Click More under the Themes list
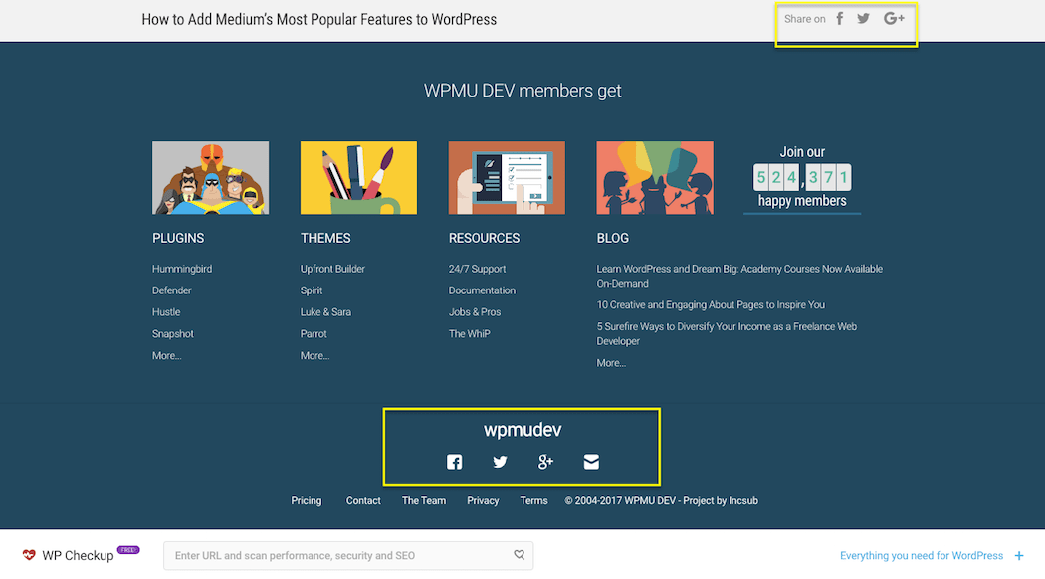The width and height of the screenshot is (1045, 579). 314,356
